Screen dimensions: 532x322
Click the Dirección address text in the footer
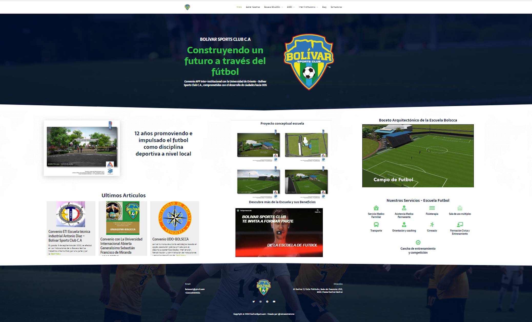point(318,291)
